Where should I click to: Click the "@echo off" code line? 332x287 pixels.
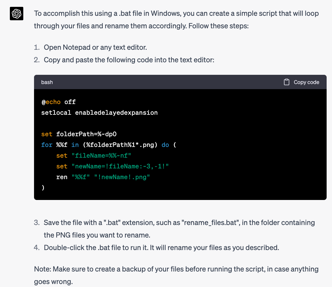tap(59, 102)
